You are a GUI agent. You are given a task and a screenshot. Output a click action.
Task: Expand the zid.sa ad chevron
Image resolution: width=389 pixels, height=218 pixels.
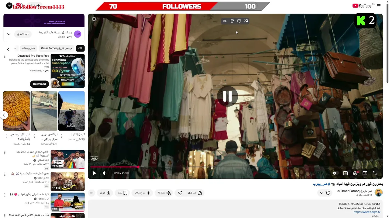point(9,34)
